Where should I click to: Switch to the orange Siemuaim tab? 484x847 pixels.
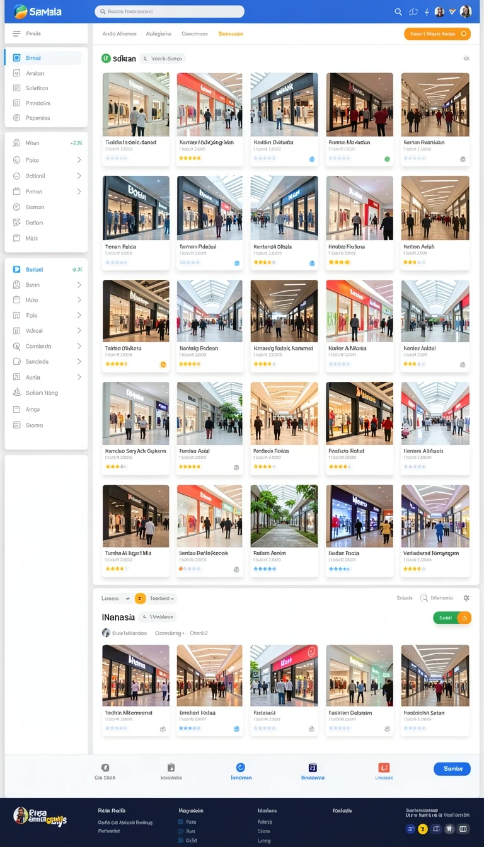tap(231, 34)
